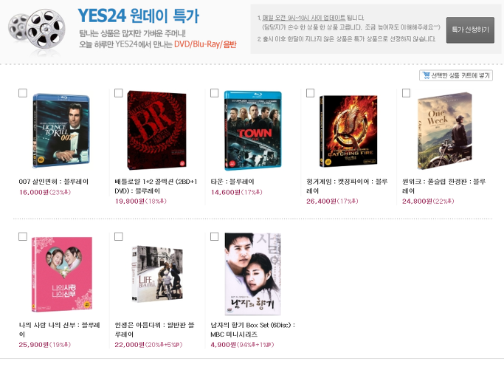
Task: Click the shopping cart icon
Action: click(x=427, y=75)
